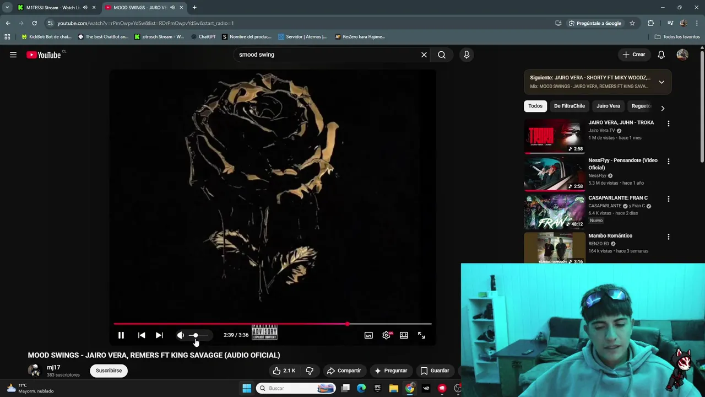Open YouTube account avatar menu
The image size is (705, 397).
682,55
